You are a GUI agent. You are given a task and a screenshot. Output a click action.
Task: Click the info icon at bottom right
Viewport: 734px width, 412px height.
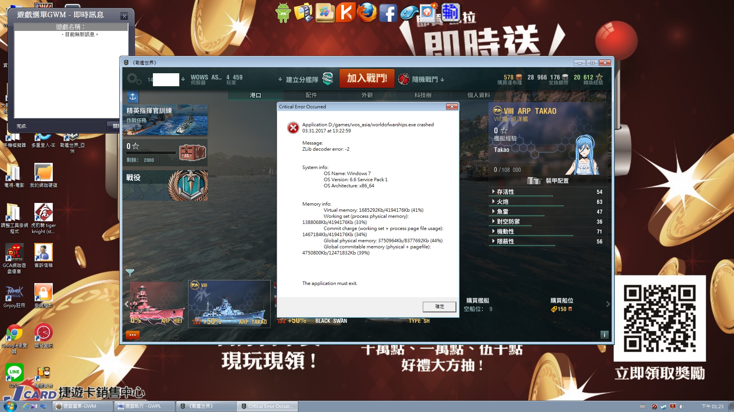tap(604, 335)
